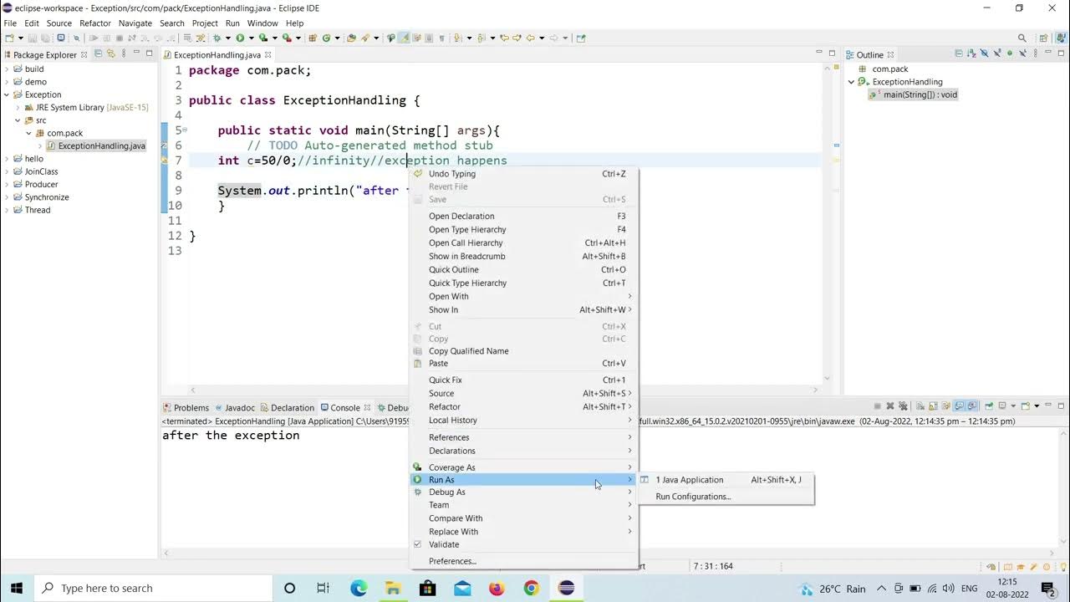Screen dimensions: 1070x602
Task: Toggle Hide Non-Public members in Outline
Action: click(1010, 54)
